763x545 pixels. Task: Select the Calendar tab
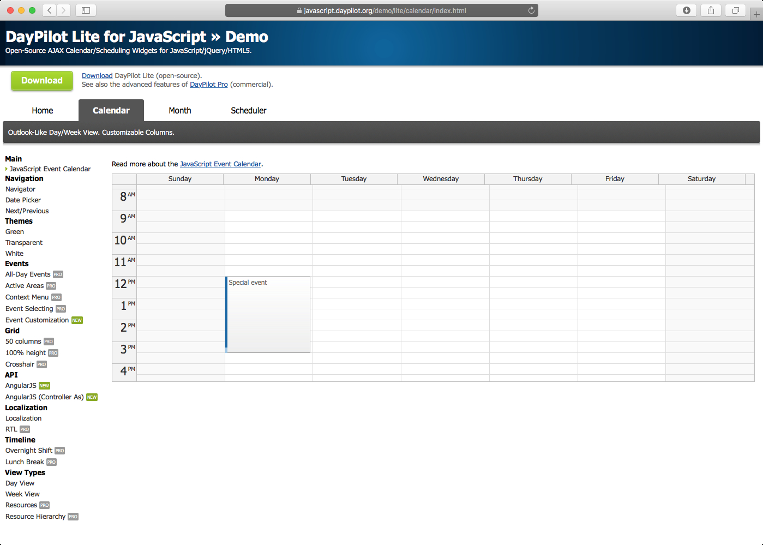pos(111,111)
